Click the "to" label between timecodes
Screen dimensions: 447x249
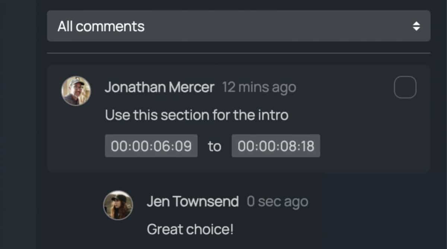coord(215,146)
